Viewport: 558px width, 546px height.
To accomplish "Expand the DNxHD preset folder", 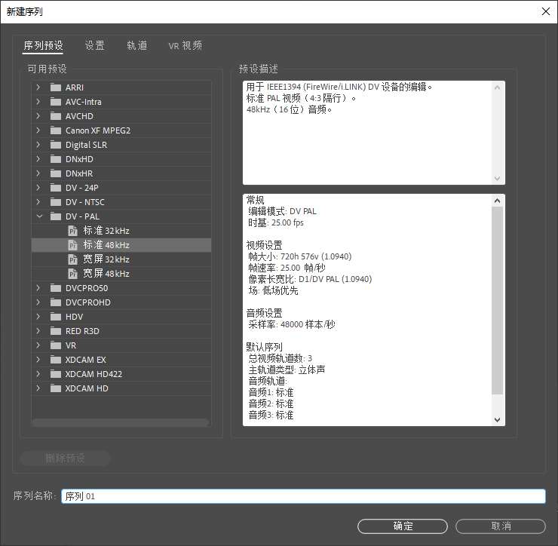I will 38,158.
